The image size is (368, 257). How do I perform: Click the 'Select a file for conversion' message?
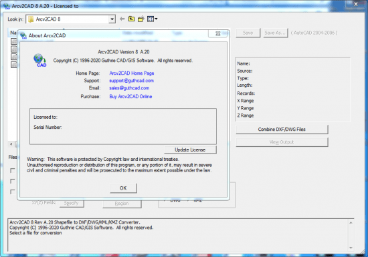coord(35,233)
